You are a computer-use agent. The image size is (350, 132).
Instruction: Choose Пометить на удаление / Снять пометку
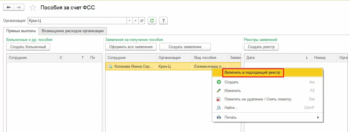point(267,99)
